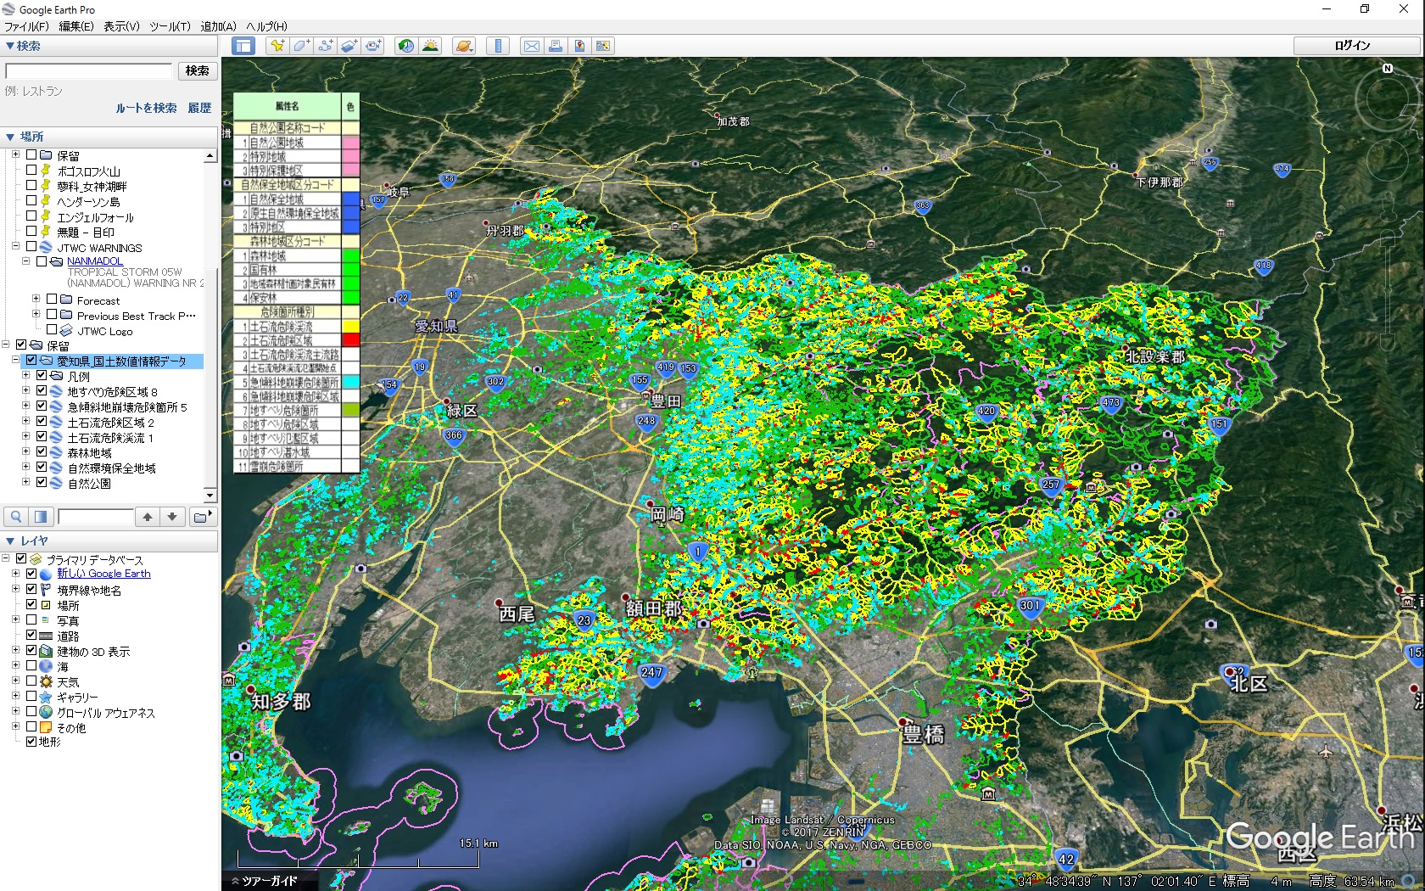Screen dimensions: 1425x891
Task: Open the NANMADOL link
Action: click(x=95, y=261)
